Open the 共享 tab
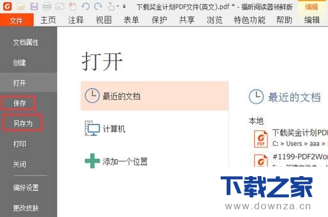Screen dimensions: 328x217 pyautogui.click(x=187, y=20)
